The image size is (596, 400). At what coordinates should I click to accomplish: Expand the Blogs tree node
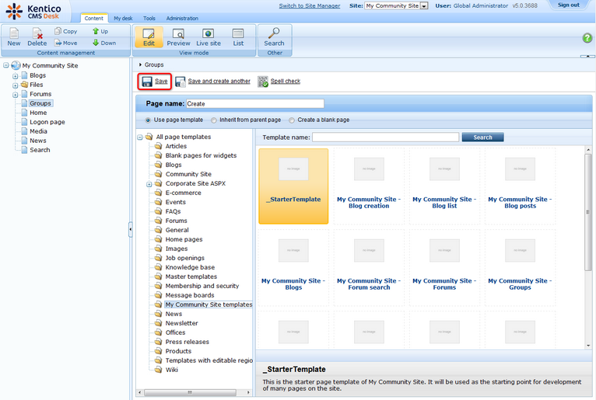click(16, 76)
